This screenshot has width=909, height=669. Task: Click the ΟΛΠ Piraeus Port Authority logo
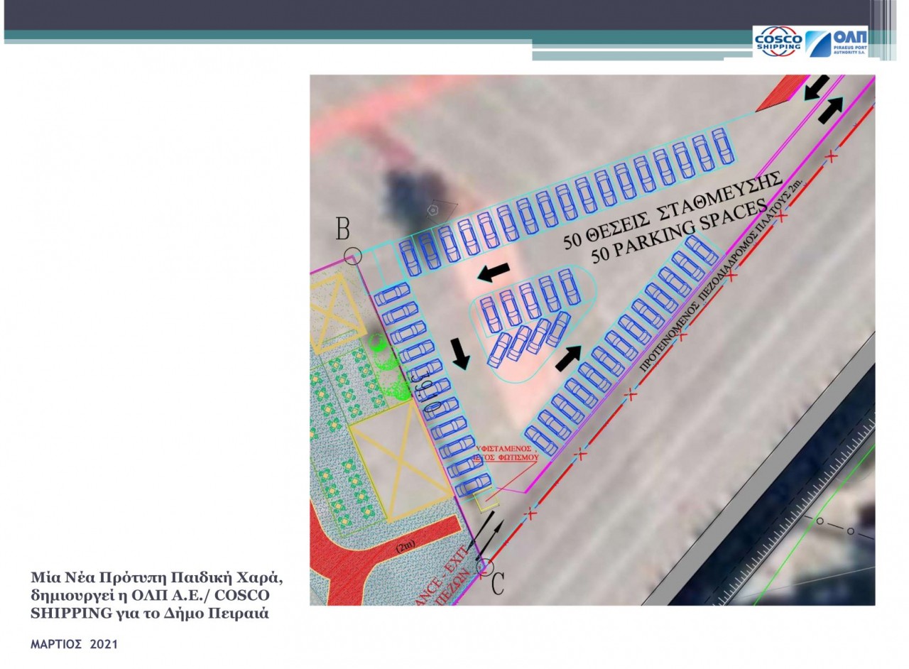pyautogui.click(x=836, y=42)
